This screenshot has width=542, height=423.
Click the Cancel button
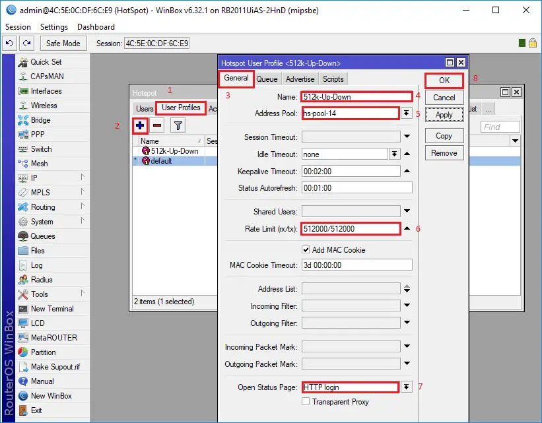(444, 98)
